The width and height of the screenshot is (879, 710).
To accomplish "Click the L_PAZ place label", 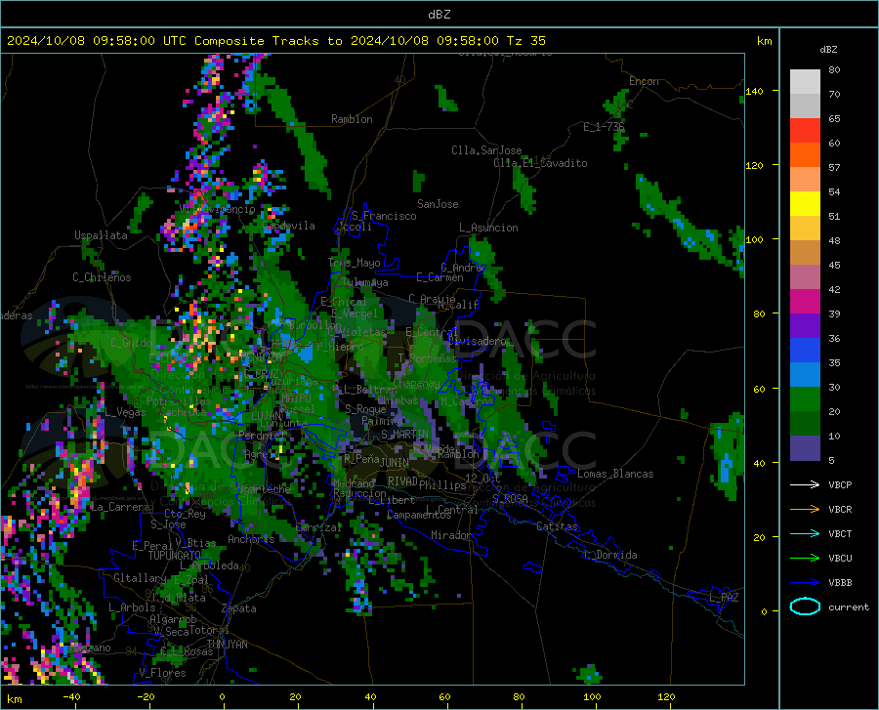I will tap(724, 598).
